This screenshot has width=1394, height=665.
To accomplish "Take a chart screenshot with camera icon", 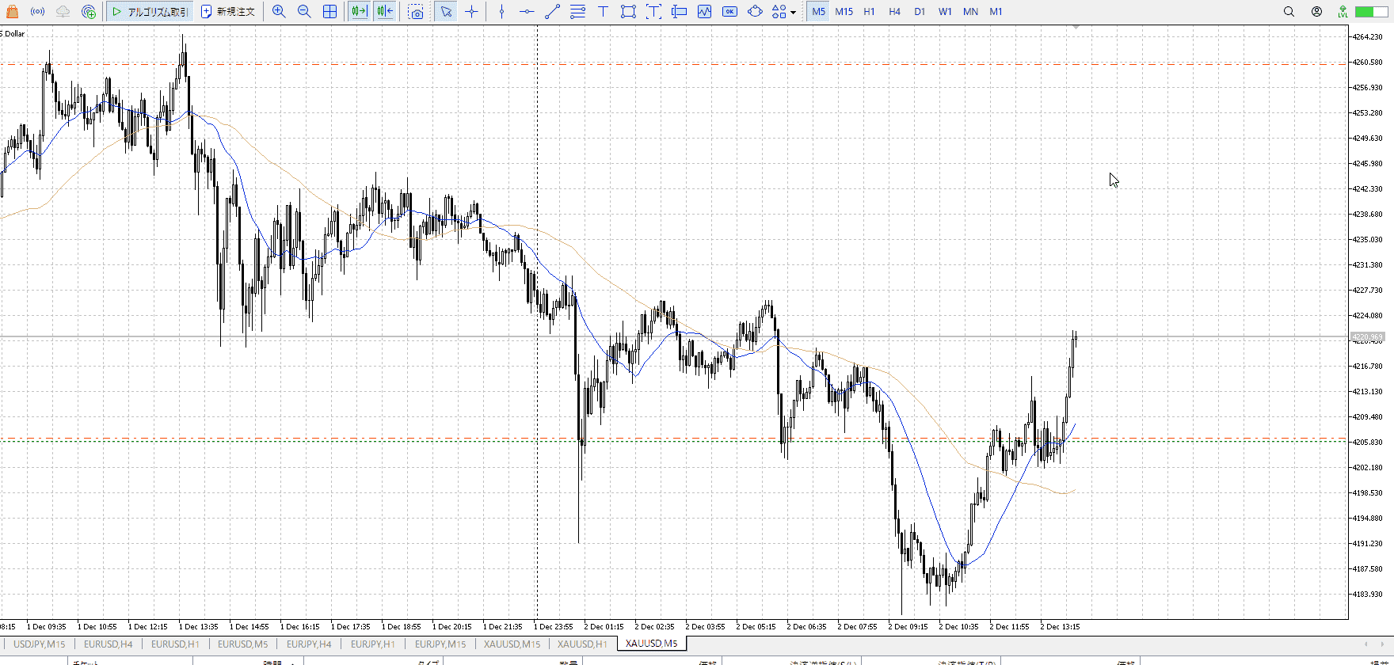I will point(416,12).
